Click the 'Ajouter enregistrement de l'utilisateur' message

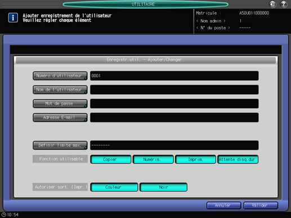pyautogui.click(x=67, y=16)
